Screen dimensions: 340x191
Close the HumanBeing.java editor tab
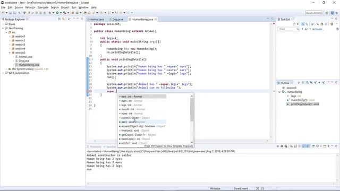pos(156,19)
